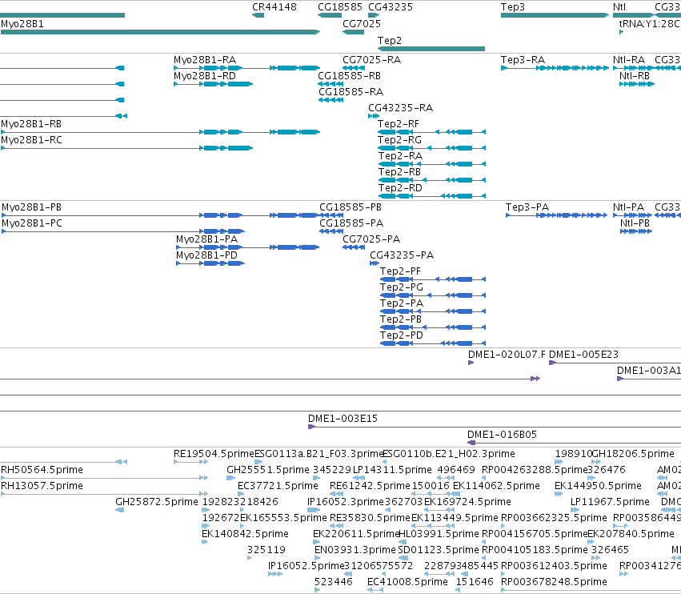The image size is (681, 594).
Task: Click EST RE61242.5prime
Action: tap(336, 494)
